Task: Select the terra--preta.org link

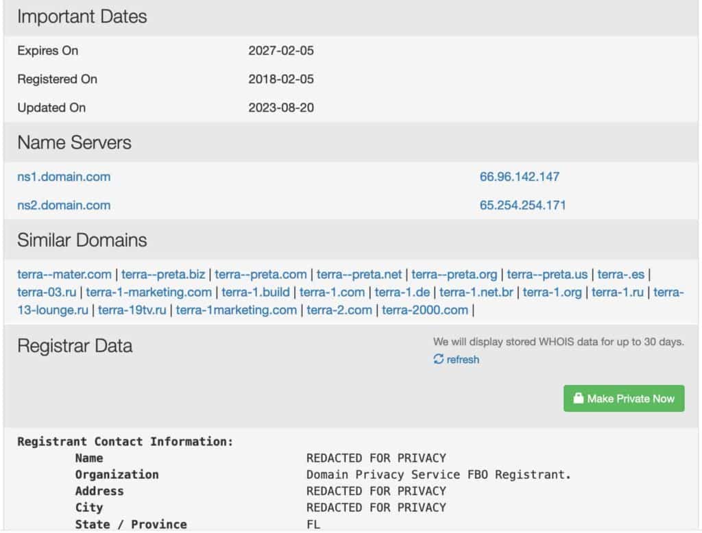Action: point(454,275)
